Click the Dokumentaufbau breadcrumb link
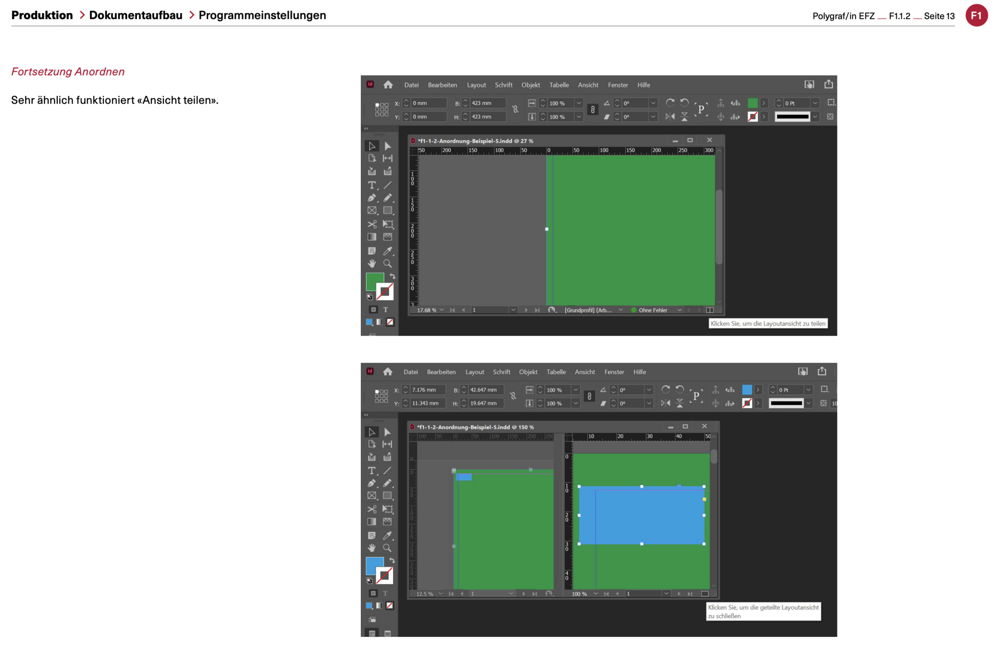This screenshot has height=650, width=994. (135, 15)
